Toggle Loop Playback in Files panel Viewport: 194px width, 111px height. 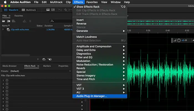point(44,59)
